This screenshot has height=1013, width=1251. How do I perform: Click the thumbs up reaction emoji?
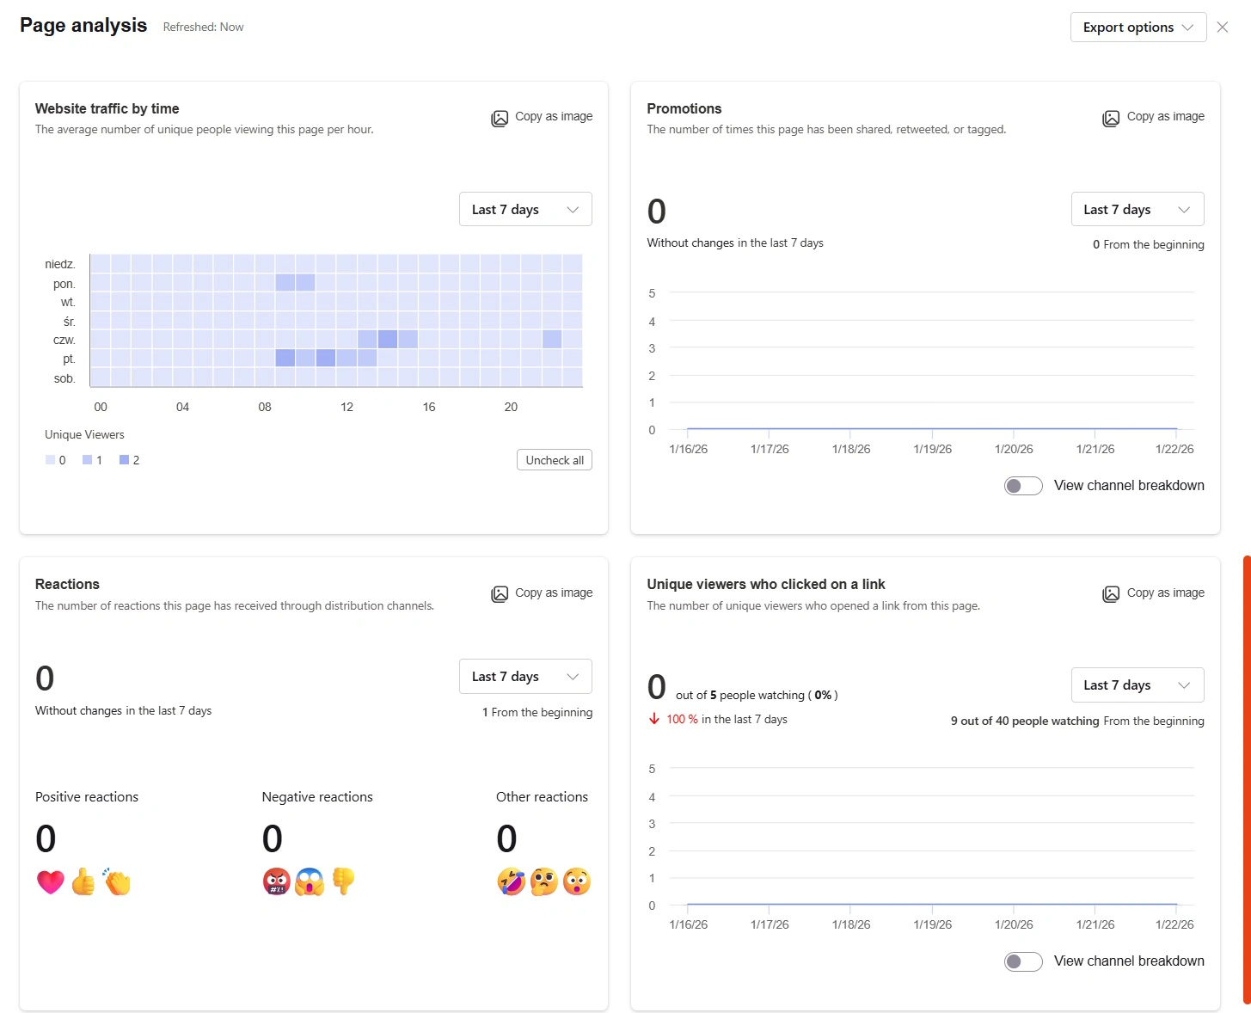[83, 881]
